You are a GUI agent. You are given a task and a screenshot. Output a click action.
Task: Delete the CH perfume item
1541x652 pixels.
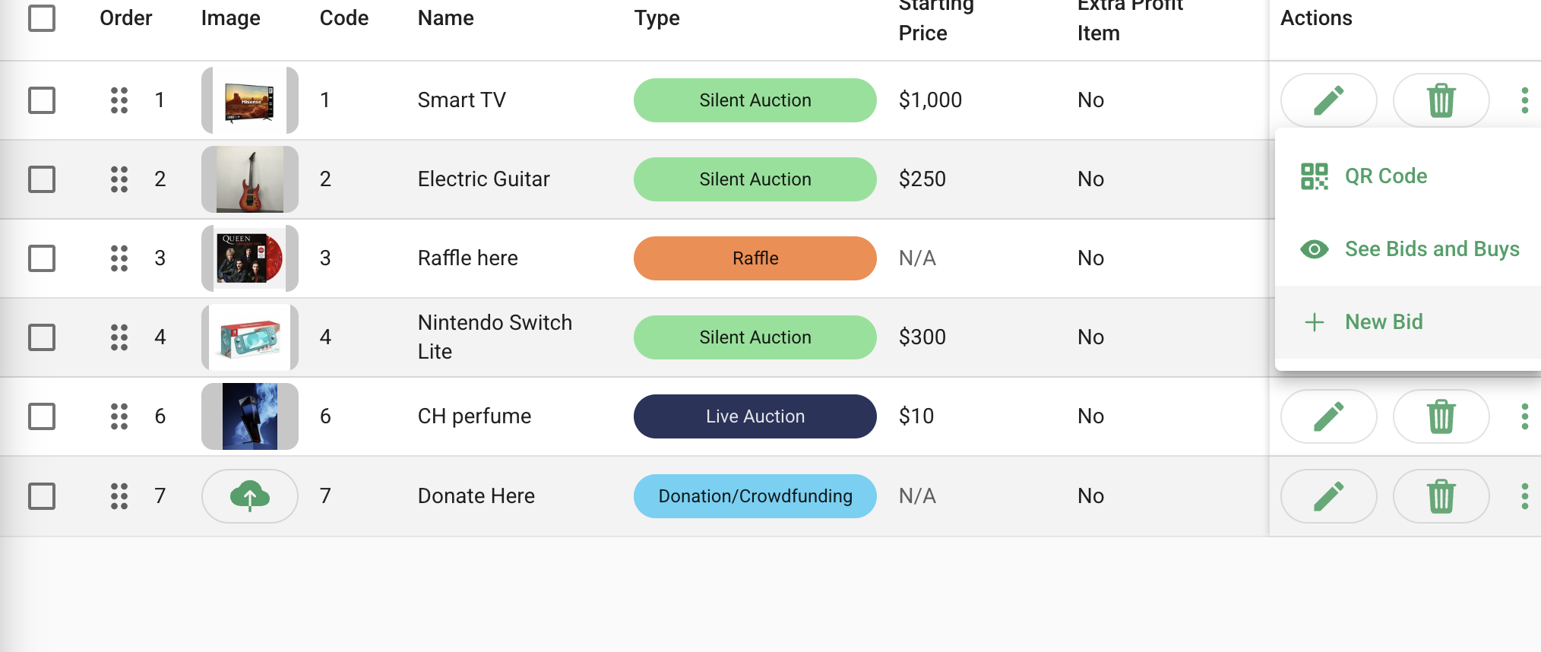click(1441, 416)
